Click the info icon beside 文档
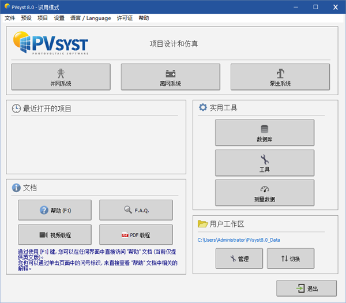Viewport: 346px width, 303px height. [16, 188]
